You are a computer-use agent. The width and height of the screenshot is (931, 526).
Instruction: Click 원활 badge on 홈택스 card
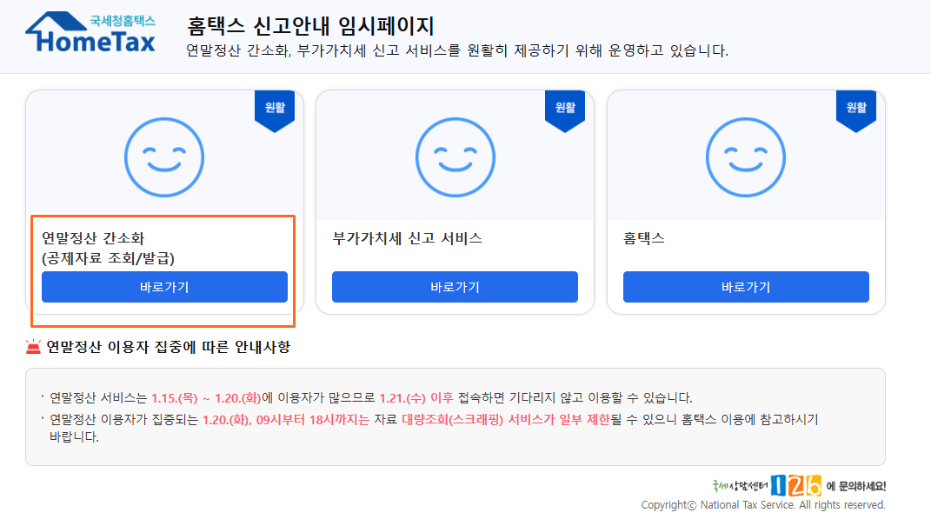[x=856, y=110]
